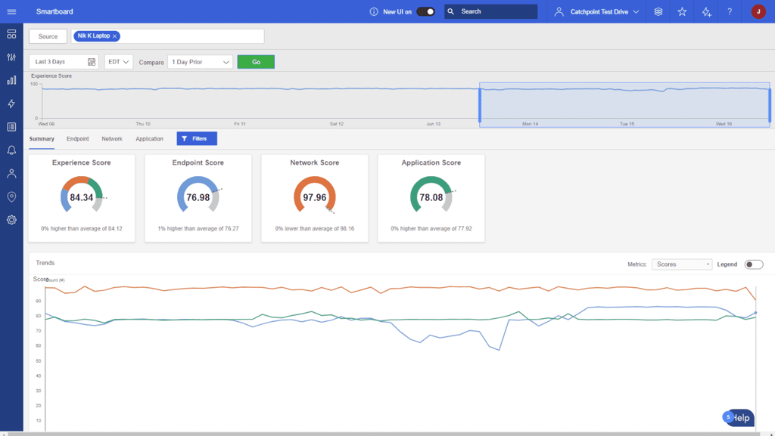
Task: Remove the Nik K Laptop source chip
Action: [116, 36]
